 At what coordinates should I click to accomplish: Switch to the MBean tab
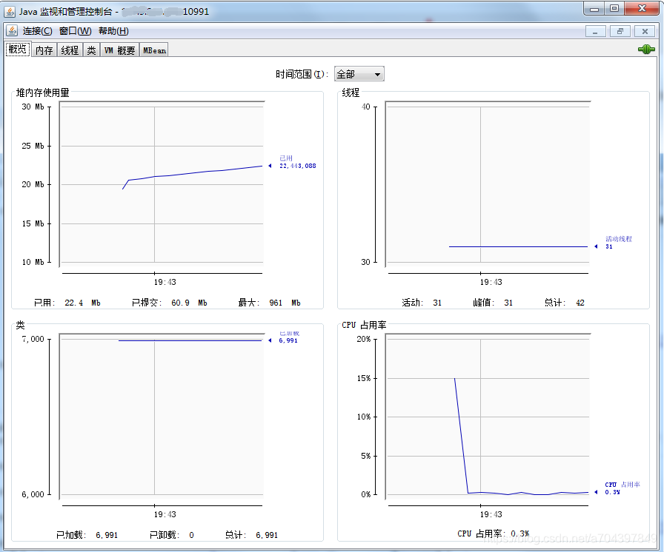[x=154, y=50]
